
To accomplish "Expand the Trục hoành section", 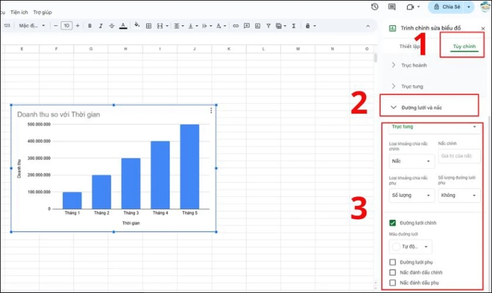I will coord(394,65).
